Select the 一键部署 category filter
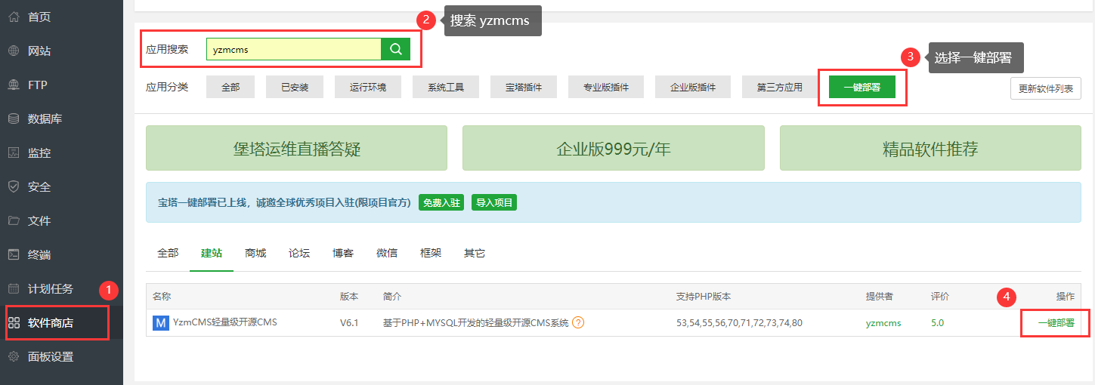Screen dimensions: 1095x385 [861, 88]
